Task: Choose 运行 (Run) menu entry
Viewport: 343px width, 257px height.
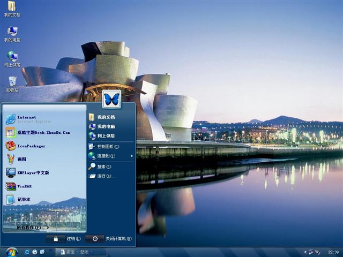Action: click(106, 176)
